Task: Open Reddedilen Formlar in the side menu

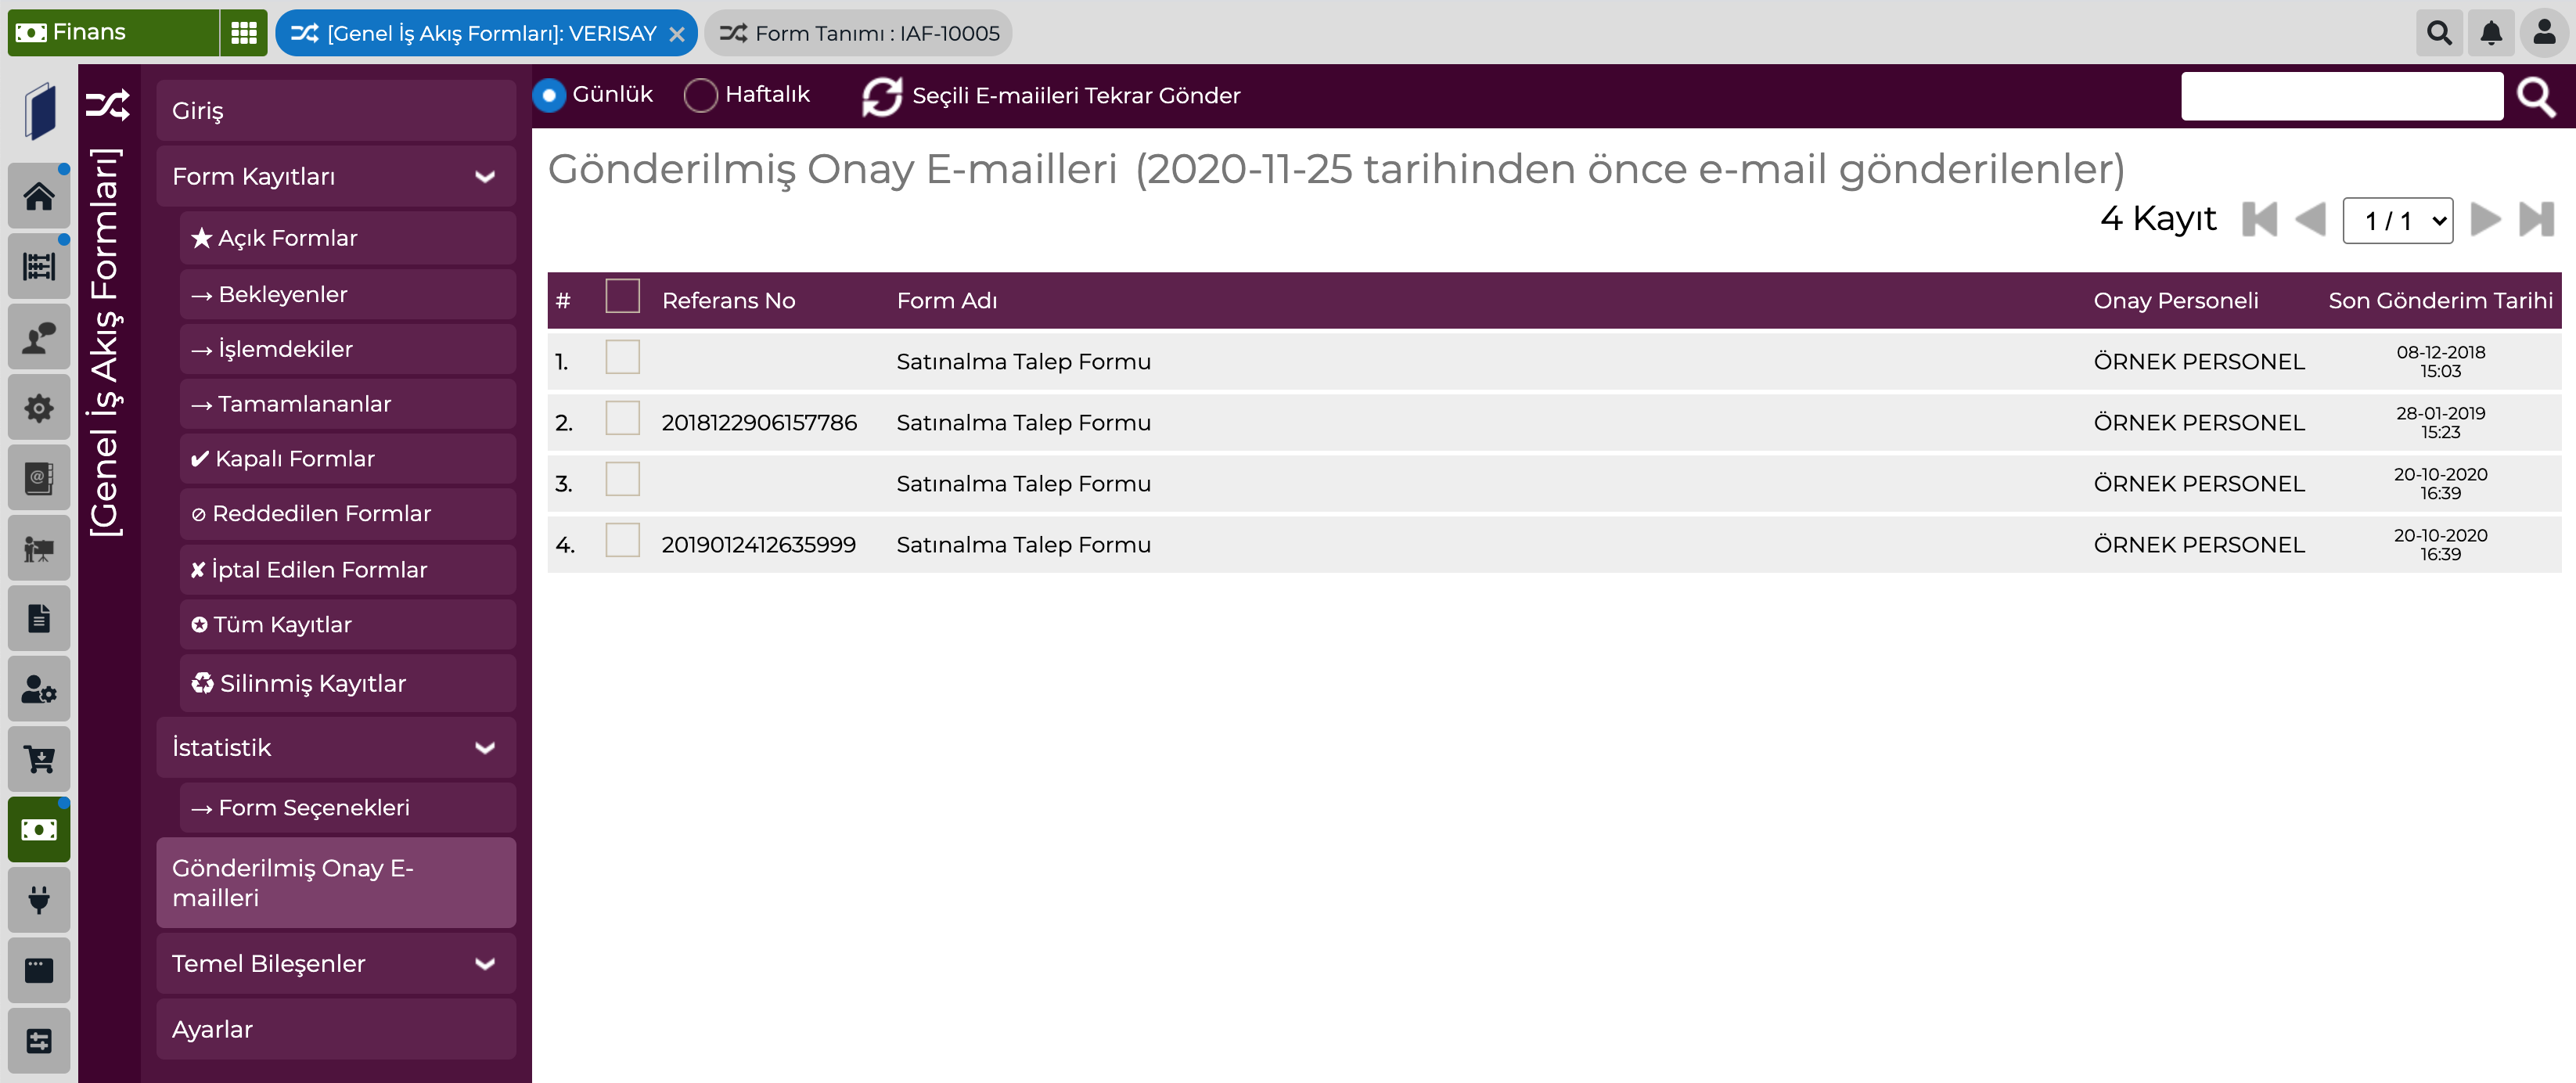Action: (x=348, y=514)
